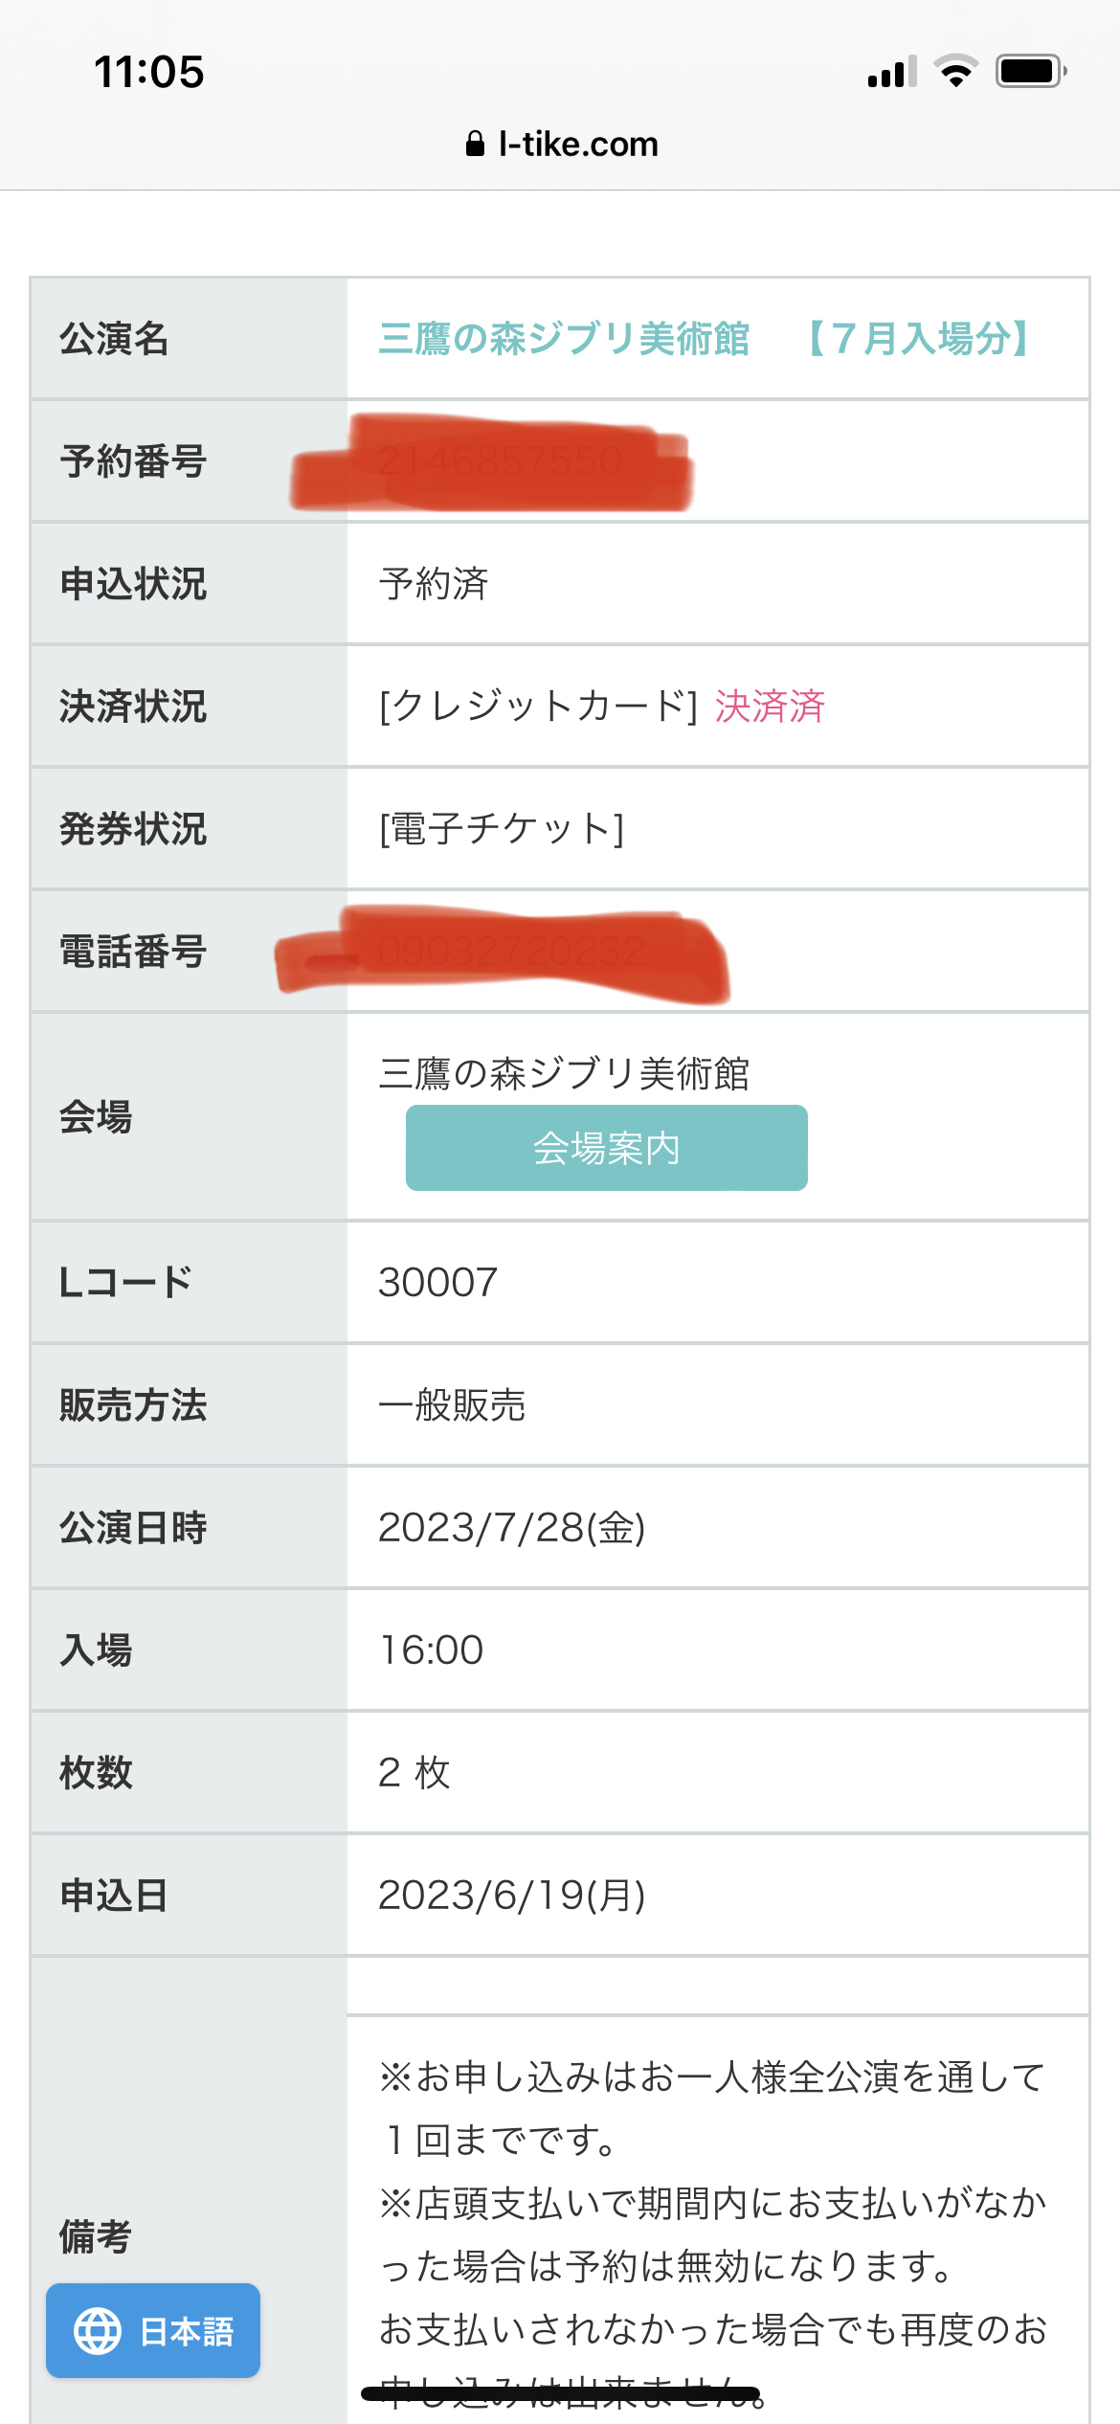This screenshot has height=2424, width=1120.
Task: Tap the 2 枚 ticket count value
Action: click(414, 1773)
